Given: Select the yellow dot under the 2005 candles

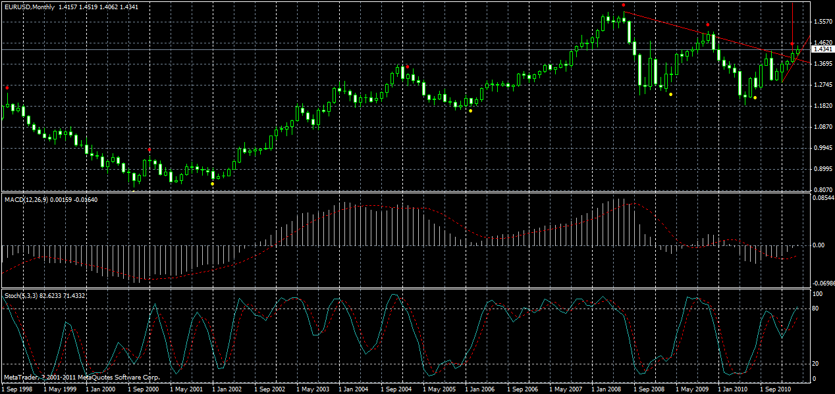Looking at the screenshot, I should tap(470, 111).
